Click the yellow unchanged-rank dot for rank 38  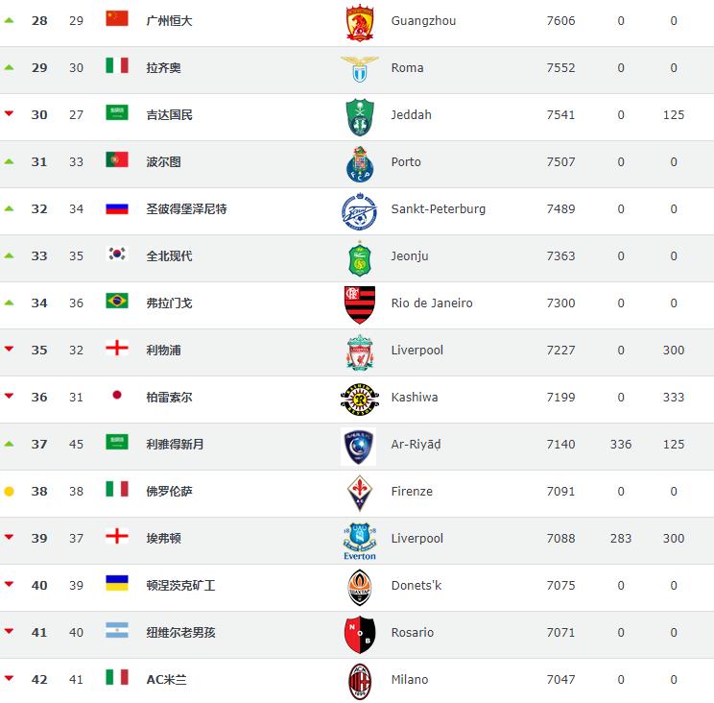9,492
